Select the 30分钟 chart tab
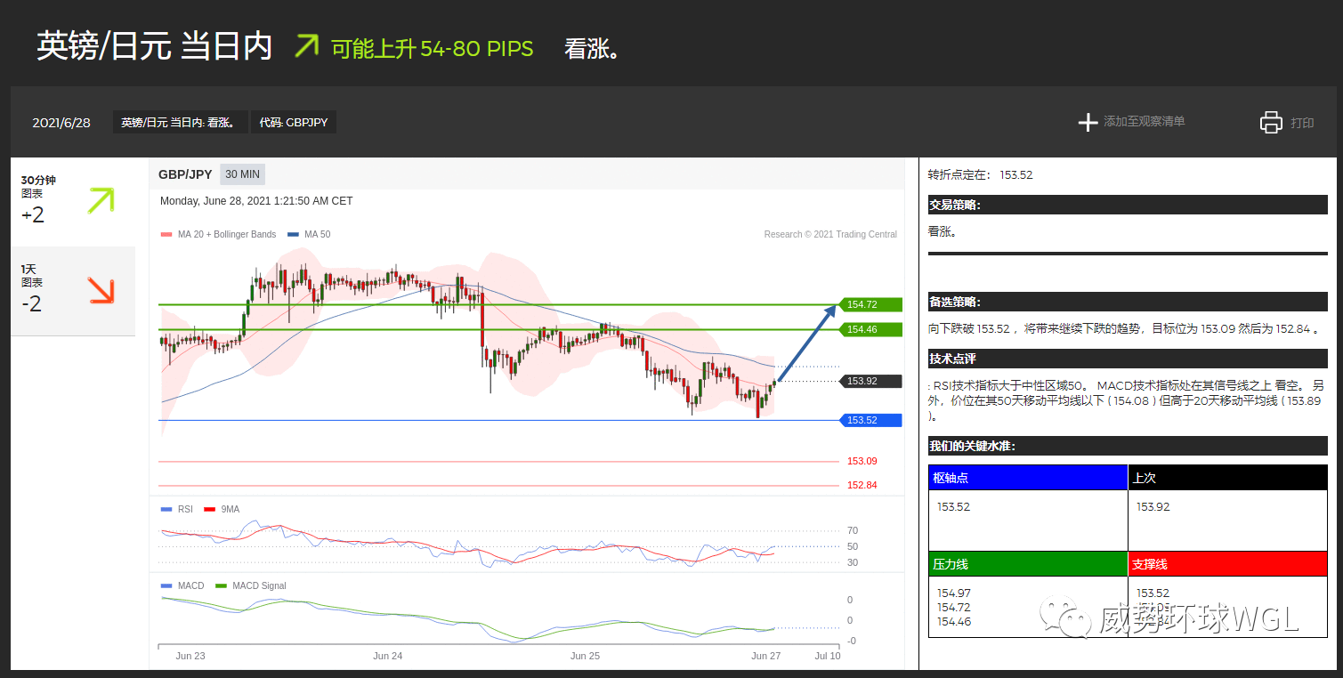This screenshot has height=678, width=1343. click(x=73, y=202)
